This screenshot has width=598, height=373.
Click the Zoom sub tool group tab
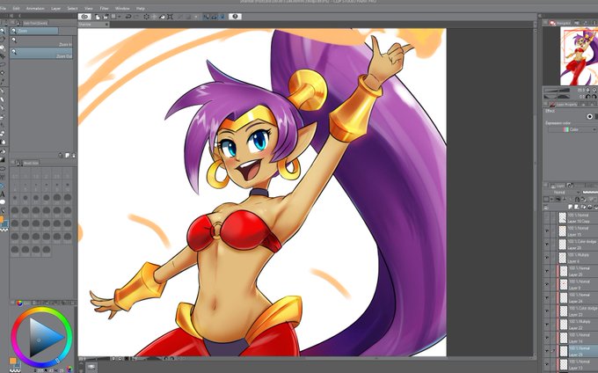(34, 31)
